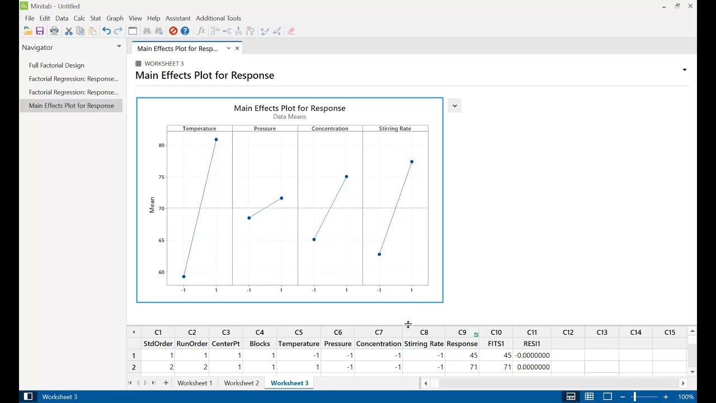Viewport: 716px width, 403px height.
Task: Open the output tab dropdown chevron
Action: point(228,48)
